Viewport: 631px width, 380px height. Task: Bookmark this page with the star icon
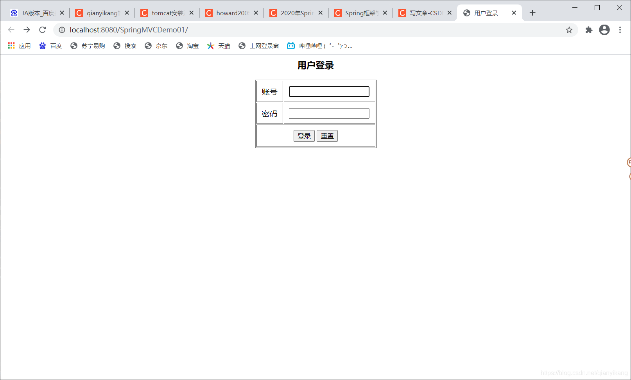(x=569, y=30)
